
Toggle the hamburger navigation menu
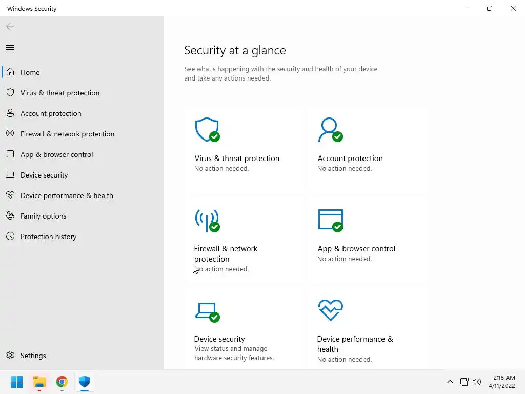(x=10, y=48)
